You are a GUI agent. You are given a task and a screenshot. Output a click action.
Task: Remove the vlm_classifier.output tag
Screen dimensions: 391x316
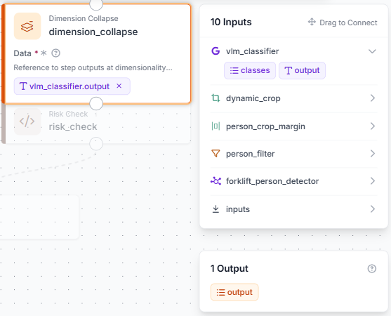119,86
